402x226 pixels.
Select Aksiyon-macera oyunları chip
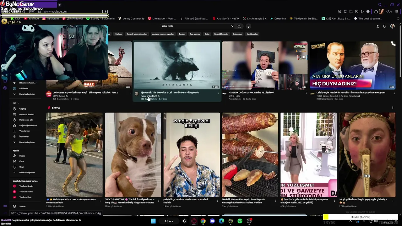pyautogui.click(x=163, y=34)
